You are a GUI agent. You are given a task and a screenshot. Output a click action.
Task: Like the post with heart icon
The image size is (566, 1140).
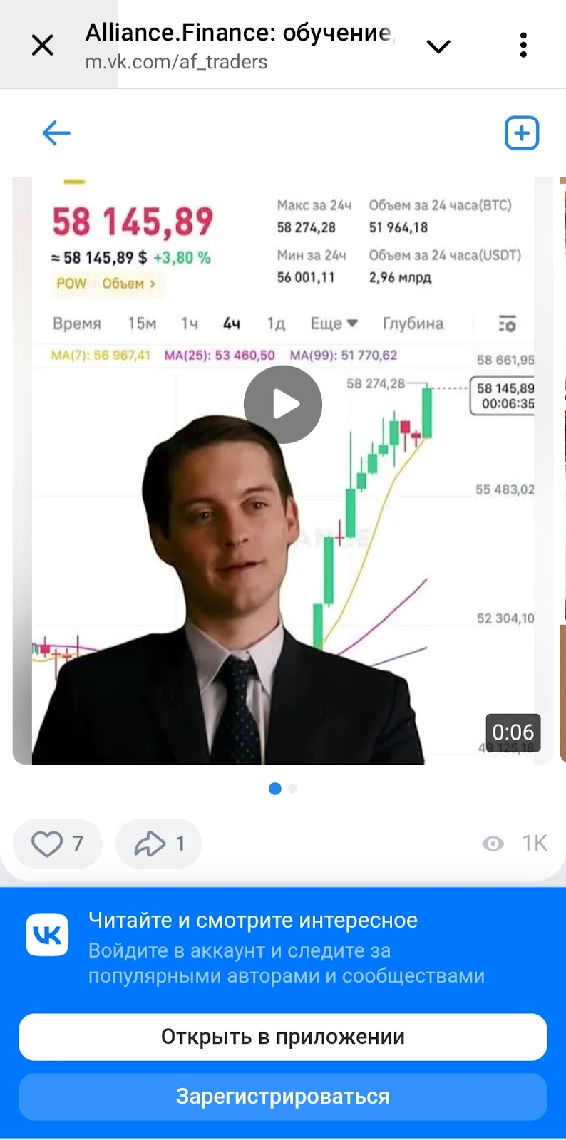(x=57, y=844)
